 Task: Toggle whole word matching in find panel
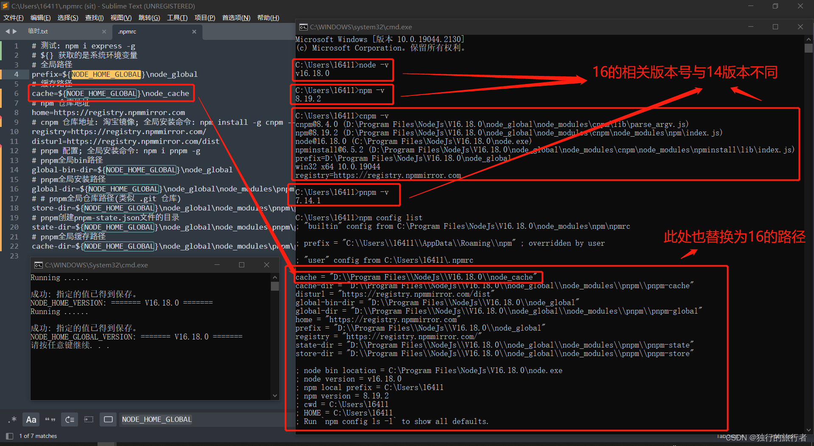50,419
